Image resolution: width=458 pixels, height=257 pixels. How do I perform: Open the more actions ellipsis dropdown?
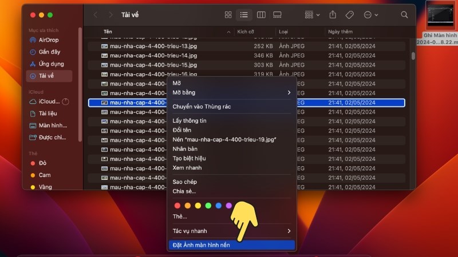tap(371, 15)
